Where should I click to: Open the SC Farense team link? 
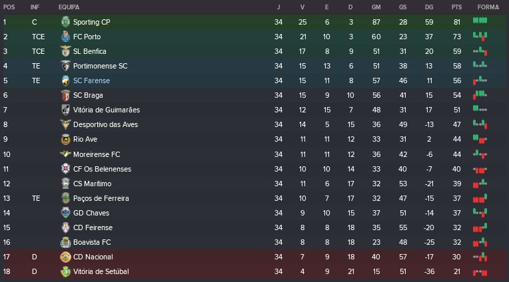coord(91,80)
